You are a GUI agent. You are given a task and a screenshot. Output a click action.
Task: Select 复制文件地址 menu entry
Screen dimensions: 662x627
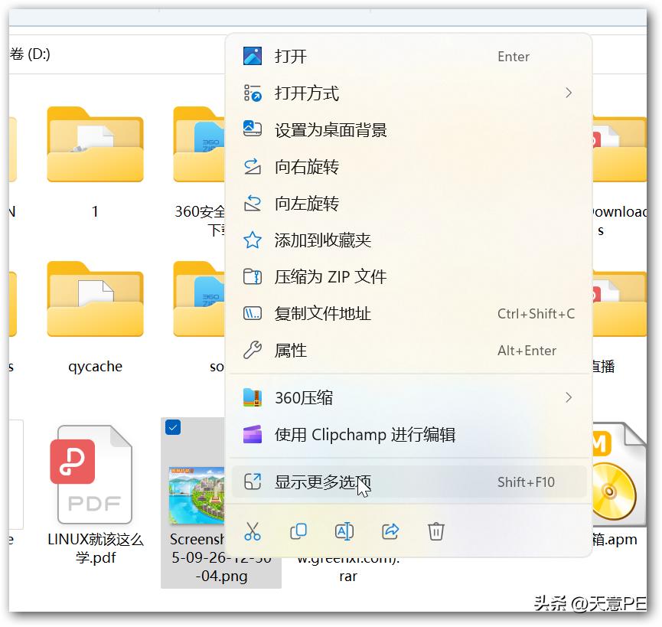[409, 314]
